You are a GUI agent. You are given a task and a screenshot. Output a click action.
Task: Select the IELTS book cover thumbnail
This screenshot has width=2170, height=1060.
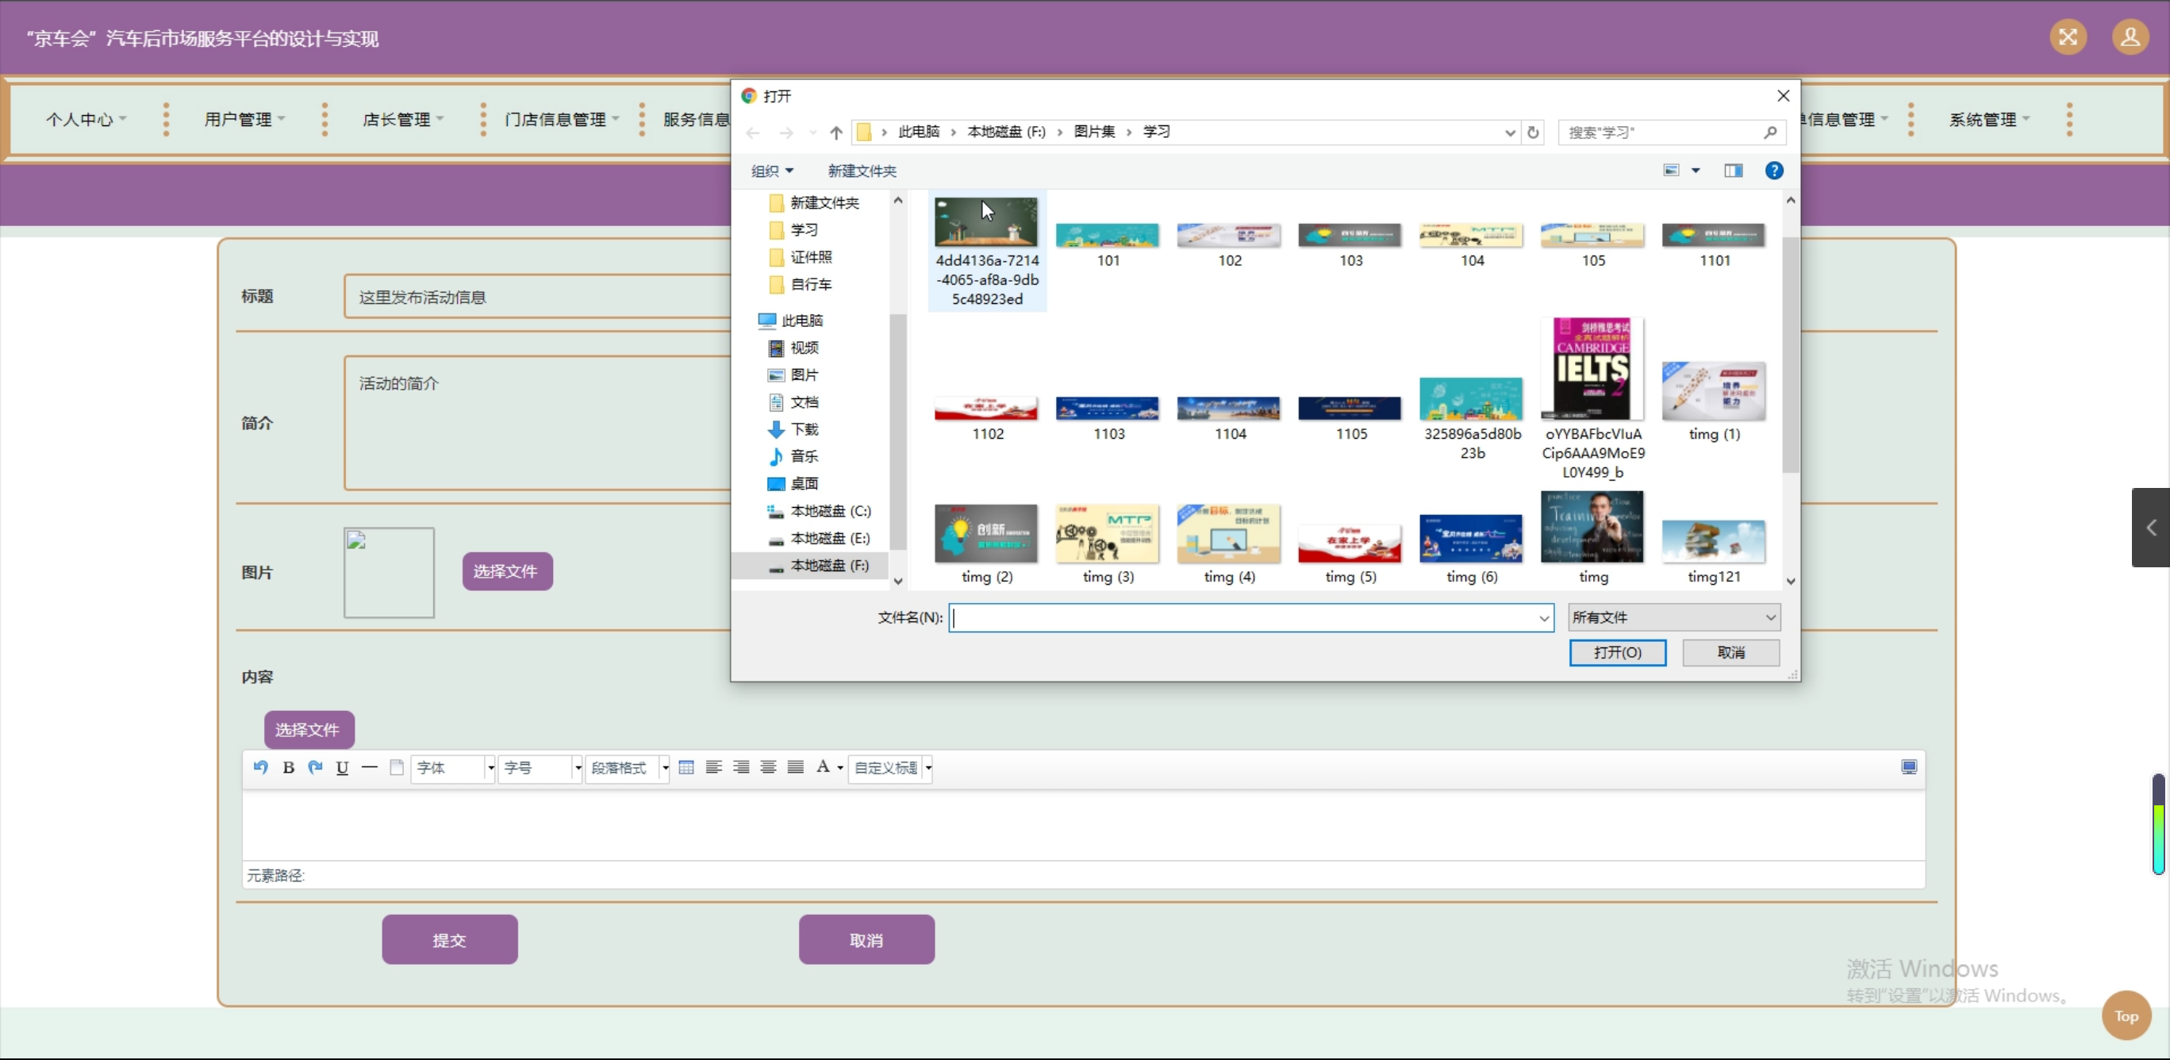pos(1592,368)
